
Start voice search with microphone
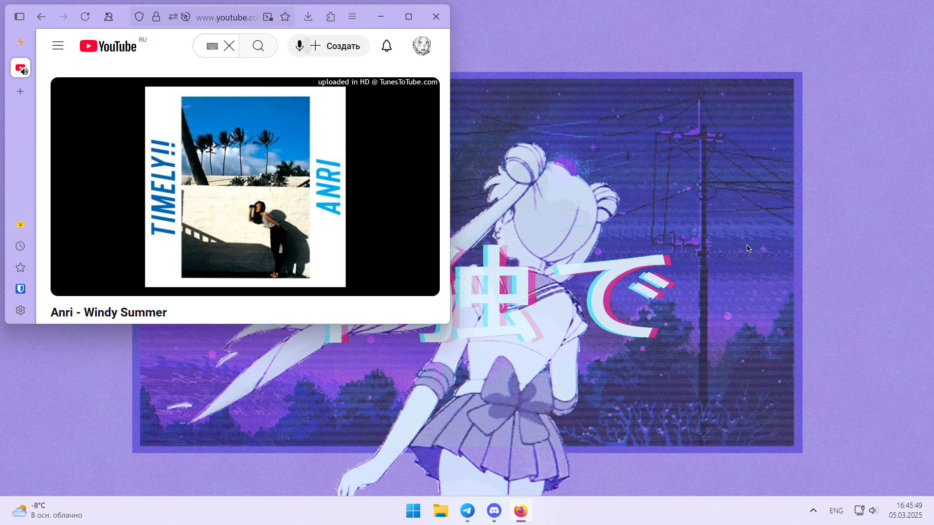click(300, 46)
